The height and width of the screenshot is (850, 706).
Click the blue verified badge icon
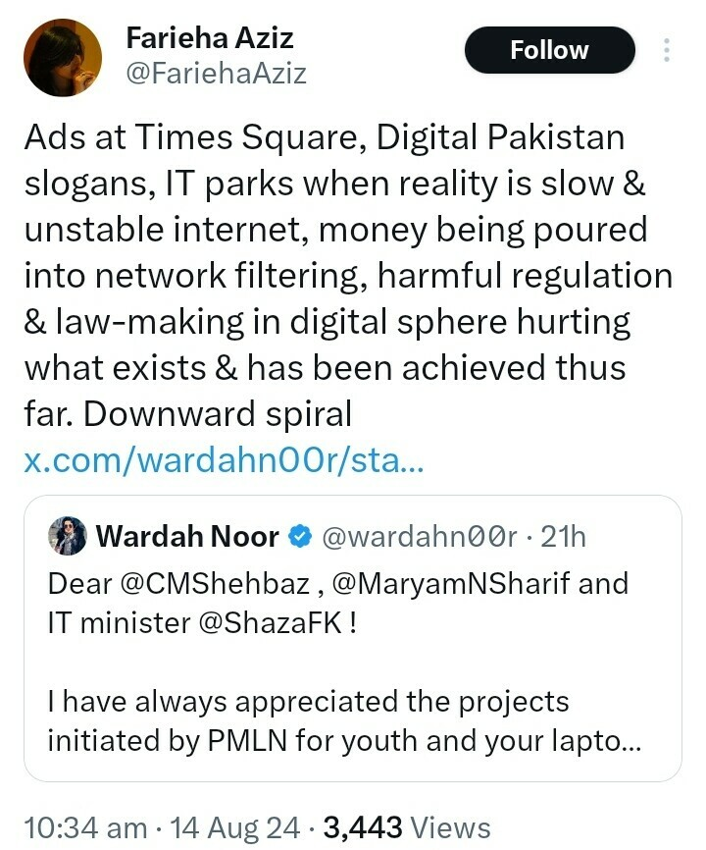(301, 537)
